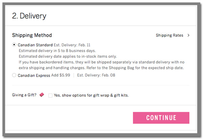Click the Shipping Method heading

(x=32, y=35)
